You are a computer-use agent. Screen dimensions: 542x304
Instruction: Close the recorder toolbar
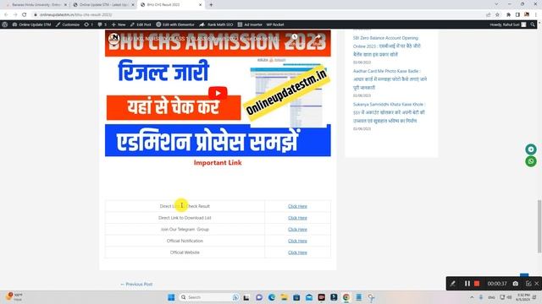[536, 284]
